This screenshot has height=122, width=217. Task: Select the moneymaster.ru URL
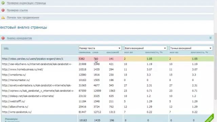pos(16,80)
